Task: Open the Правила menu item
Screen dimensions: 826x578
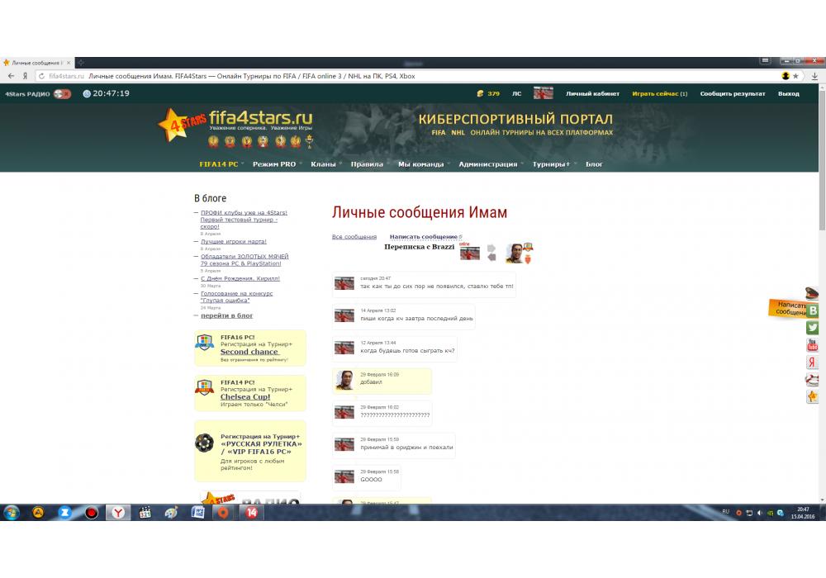Action: [x=369, y=164]
